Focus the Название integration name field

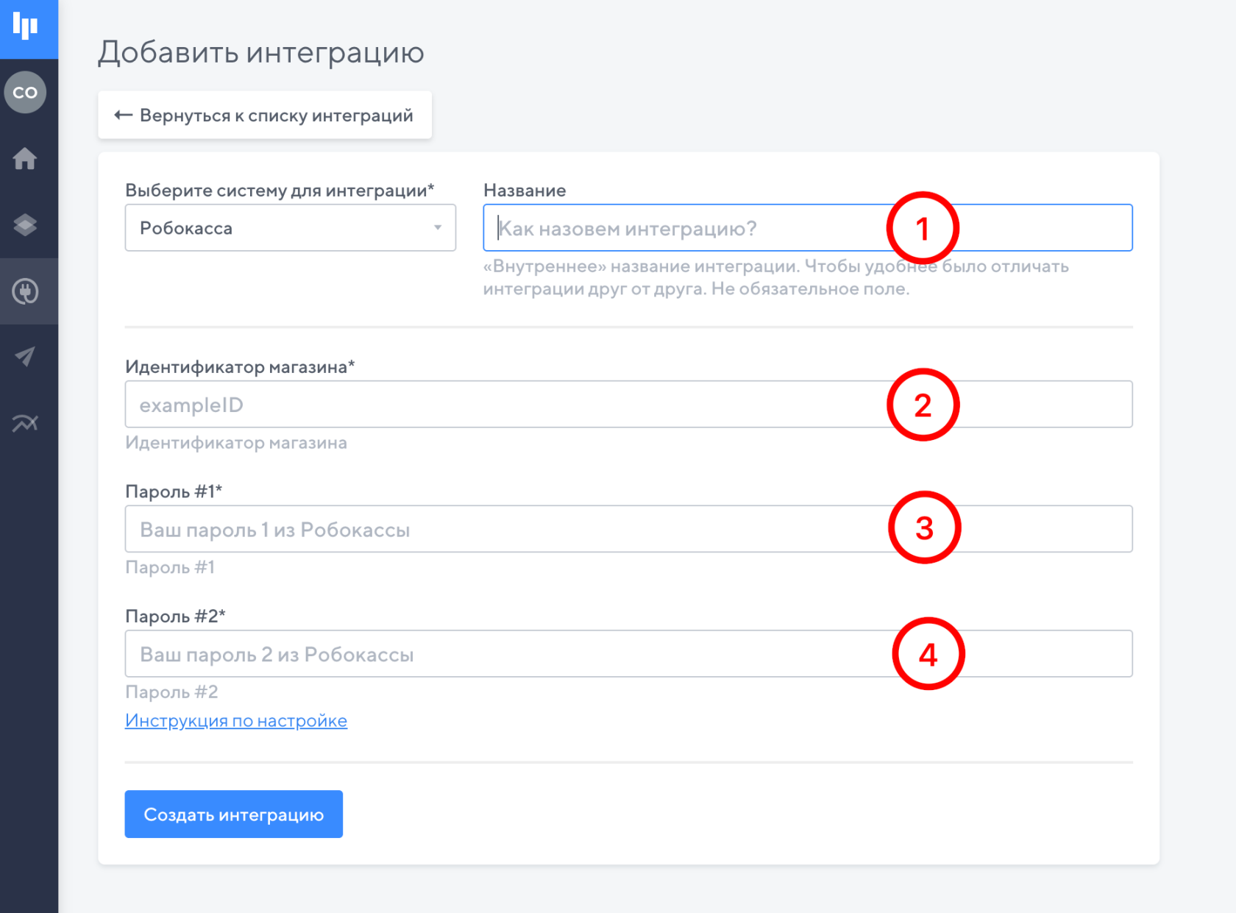pyautogui.click(x=684, y=228)
